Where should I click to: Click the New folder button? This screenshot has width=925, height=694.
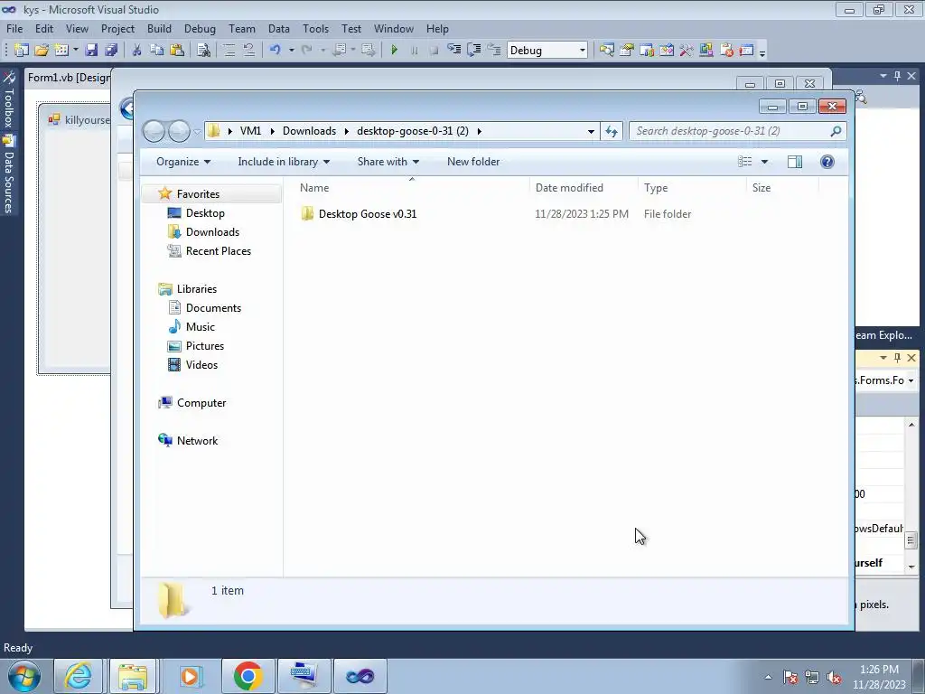(473, 162)
